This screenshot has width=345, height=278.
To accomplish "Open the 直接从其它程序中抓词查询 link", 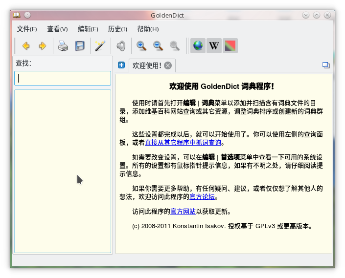I will tap(183, 143).
